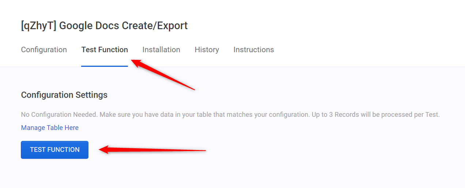This screenshot has height=188, width=465.
Task: Follow the Manage Table Here link
Action: coord(50,128)
